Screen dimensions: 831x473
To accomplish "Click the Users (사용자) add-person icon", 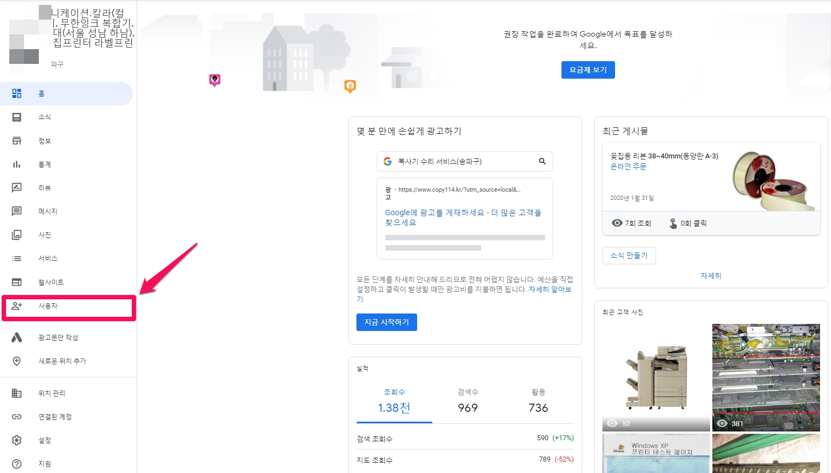I will (x=17, y=306).
